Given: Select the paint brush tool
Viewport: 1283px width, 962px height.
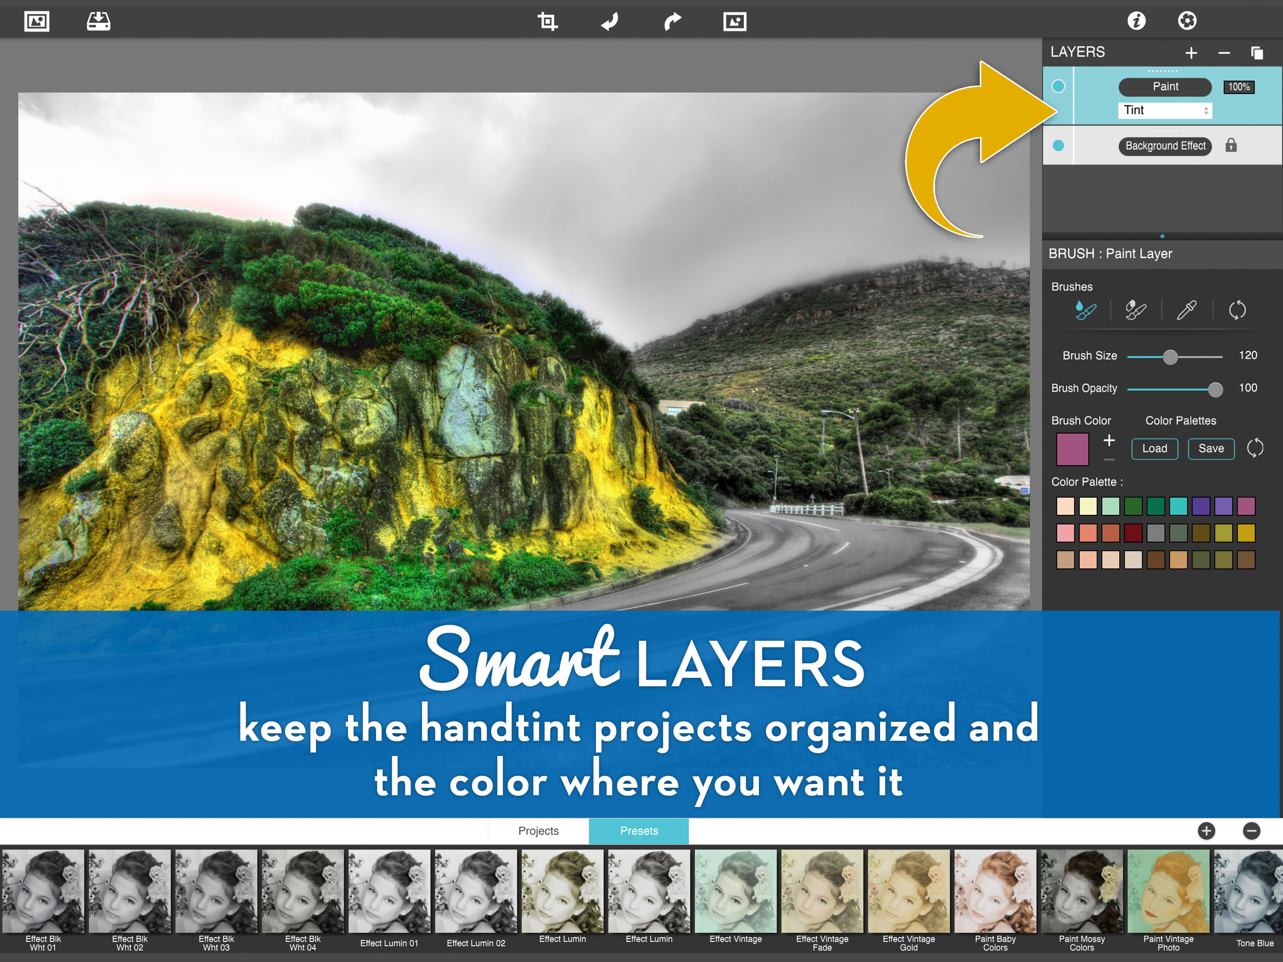Looking at the screenshot, I should tap(1085, 310).
